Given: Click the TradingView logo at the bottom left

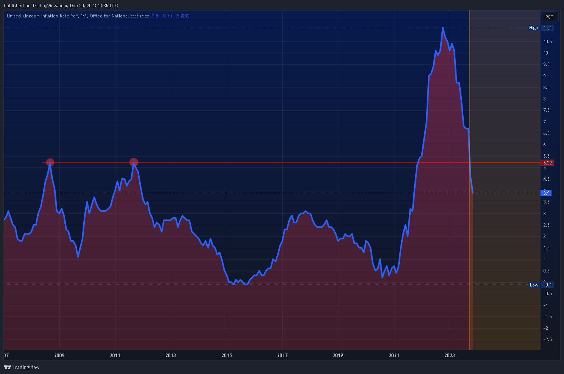Looking at the screenshot, I should [x=22, y=367].
